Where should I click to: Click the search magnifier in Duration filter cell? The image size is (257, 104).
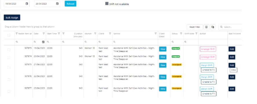click(x=63, y=42)
